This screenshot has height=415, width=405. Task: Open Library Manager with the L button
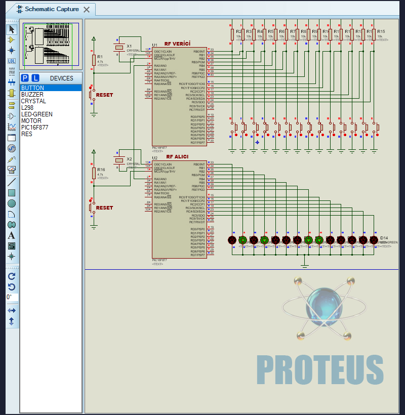coord(35,78)
